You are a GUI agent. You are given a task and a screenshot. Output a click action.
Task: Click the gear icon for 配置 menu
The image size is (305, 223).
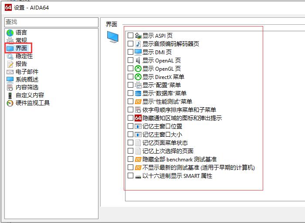coord(138,85)
